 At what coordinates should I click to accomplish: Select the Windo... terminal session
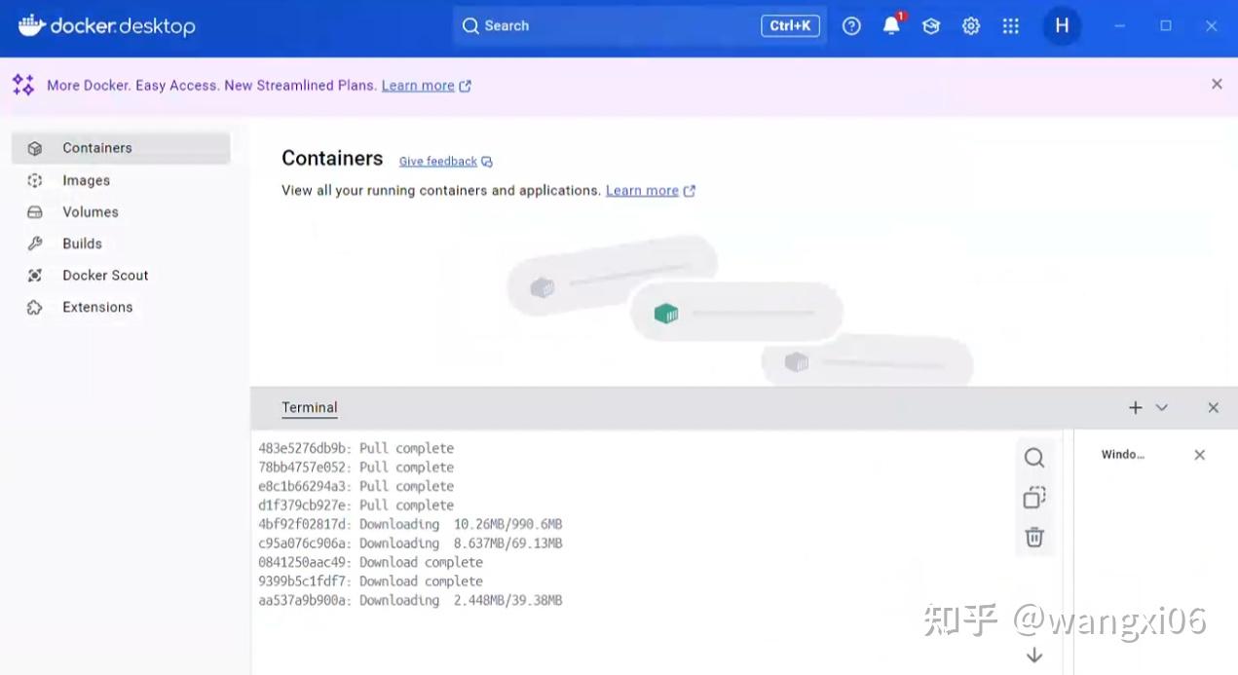(1123, 455)
